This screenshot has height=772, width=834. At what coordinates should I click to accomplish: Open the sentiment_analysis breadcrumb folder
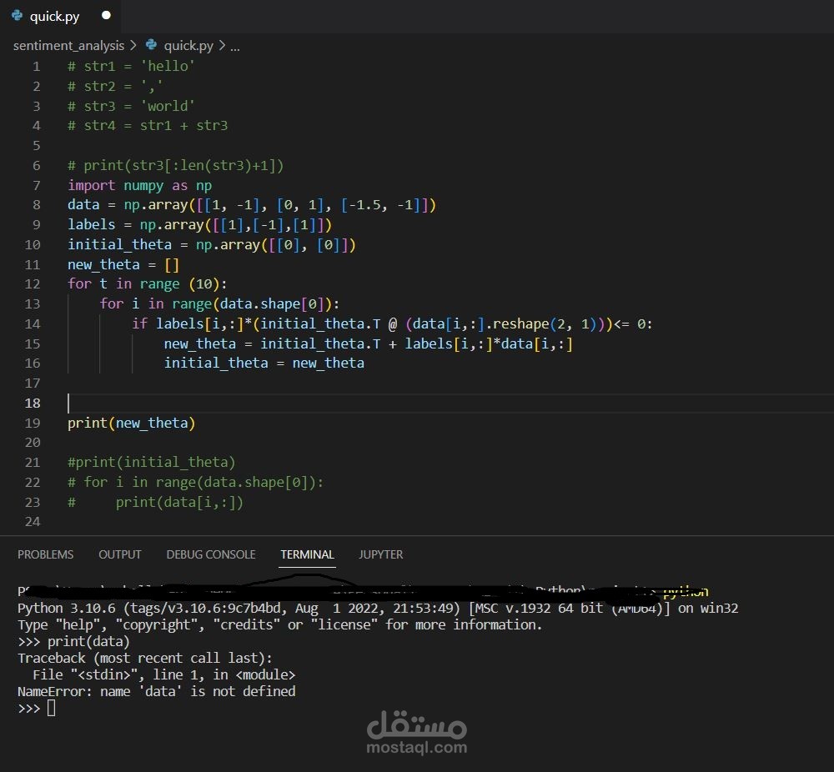coord(68,46)
